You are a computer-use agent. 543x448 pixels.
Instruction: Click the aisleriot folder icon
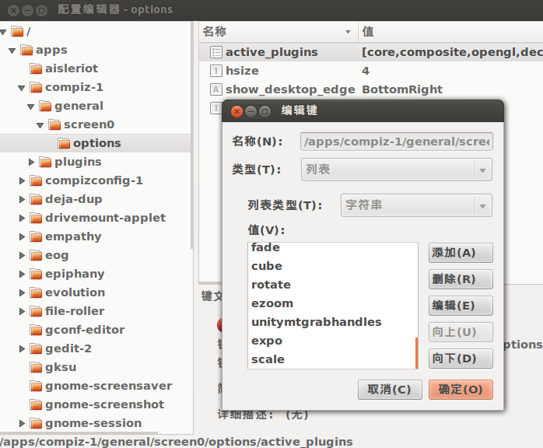(36, 68)
